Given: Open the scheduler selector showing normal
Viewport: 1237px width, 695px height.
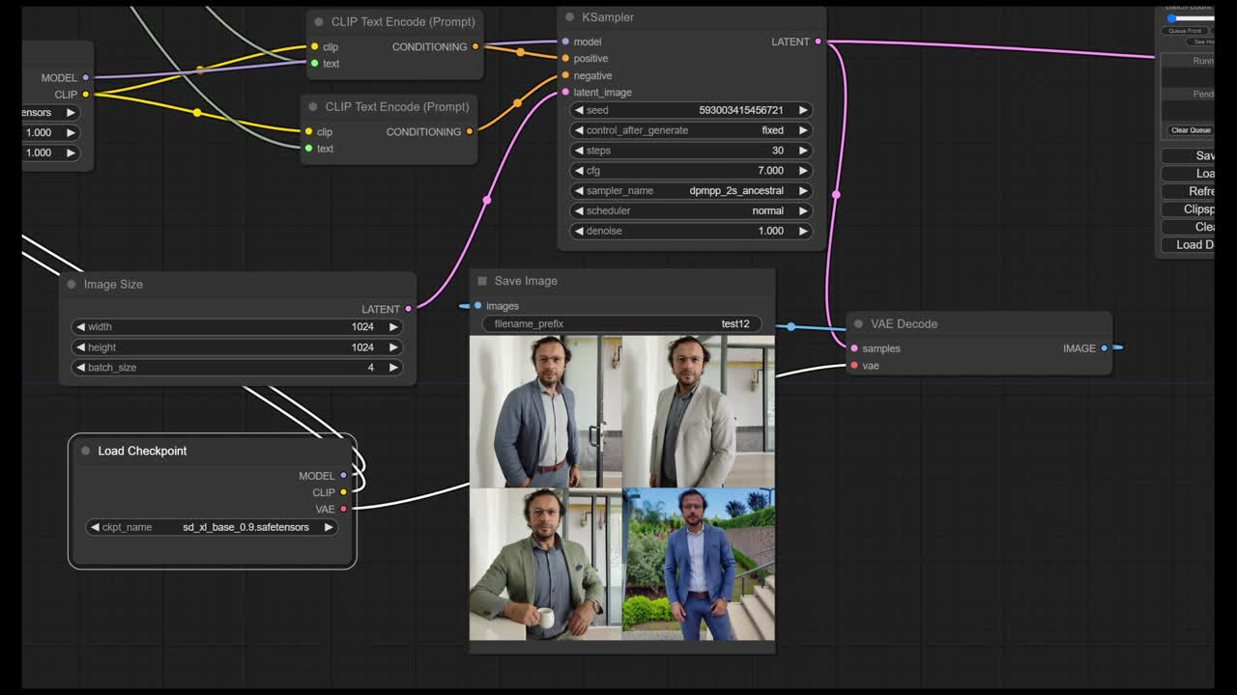Looking at the screenshot, I should click(x=691, y=210).
